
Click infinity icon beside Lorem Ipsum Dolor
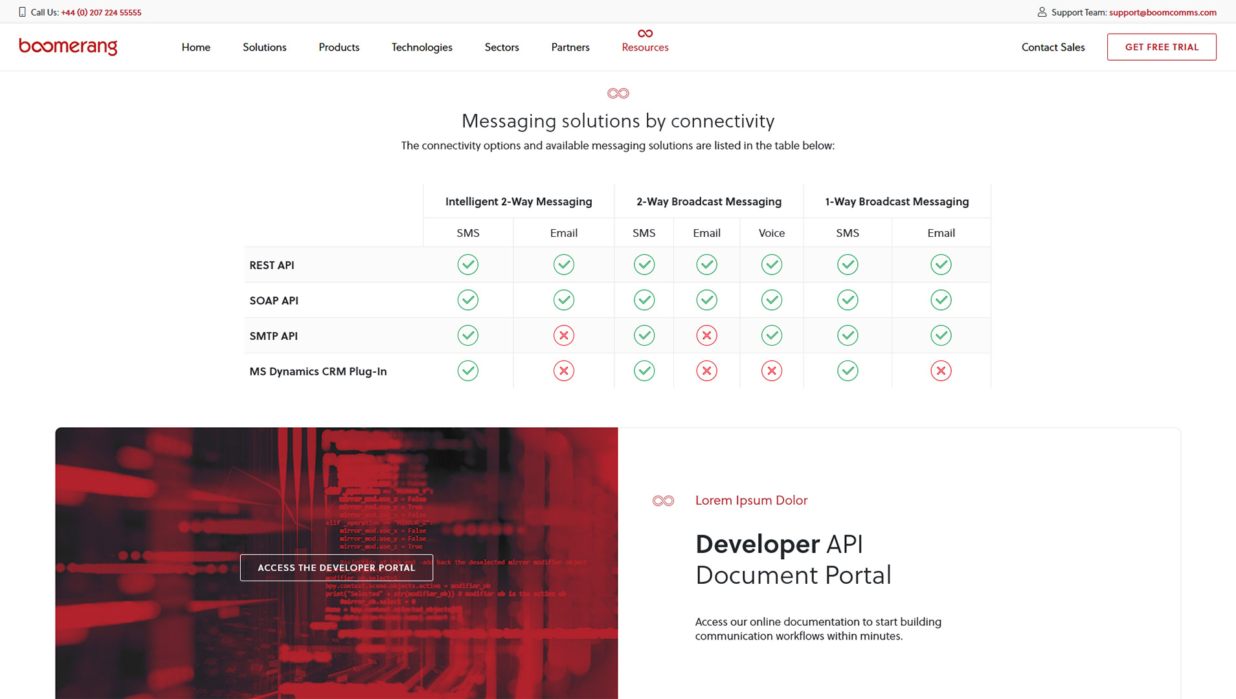[663, 501]
